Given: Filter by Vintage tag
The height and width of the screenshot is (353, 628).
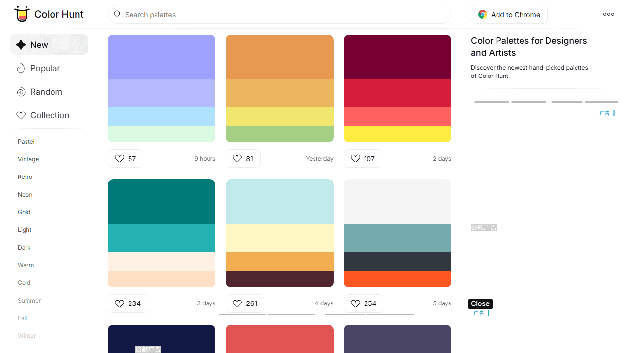Looking at the screenshot, I should [x=28, y=159].
